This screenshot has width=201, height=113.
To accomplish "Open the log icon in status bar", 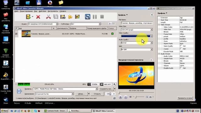I will (114, 98).
